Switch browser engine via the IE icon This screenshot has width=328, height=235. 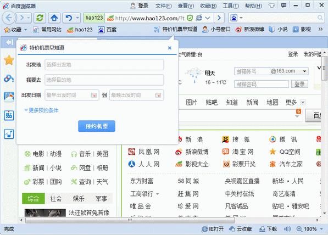click(199, 18)
